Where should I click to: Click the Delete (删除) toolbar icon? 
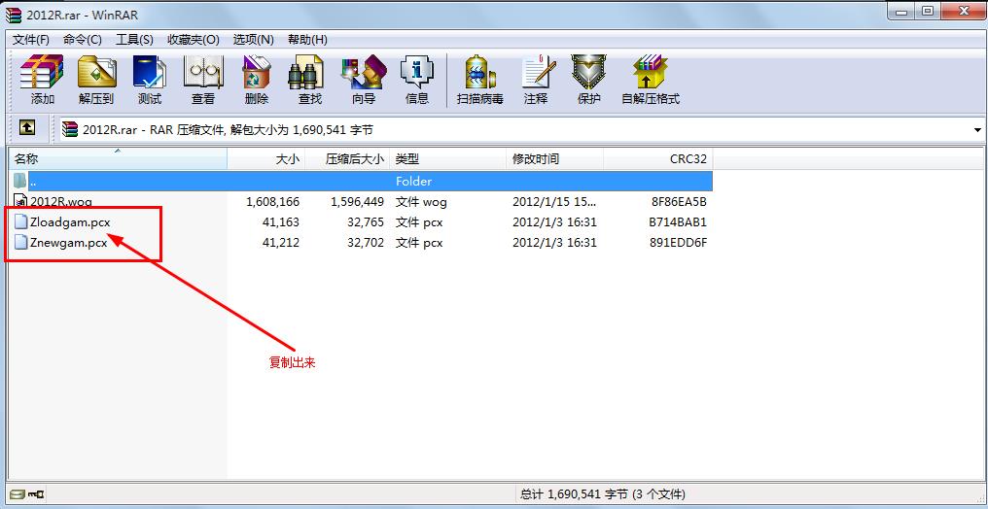257,72
